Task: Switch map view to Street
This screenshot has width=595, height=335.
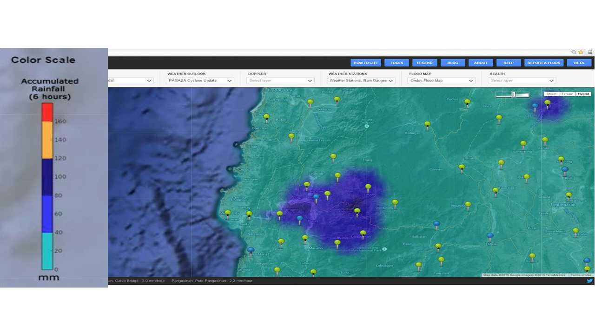Action: pyautogui.click(x=551, y=94)
